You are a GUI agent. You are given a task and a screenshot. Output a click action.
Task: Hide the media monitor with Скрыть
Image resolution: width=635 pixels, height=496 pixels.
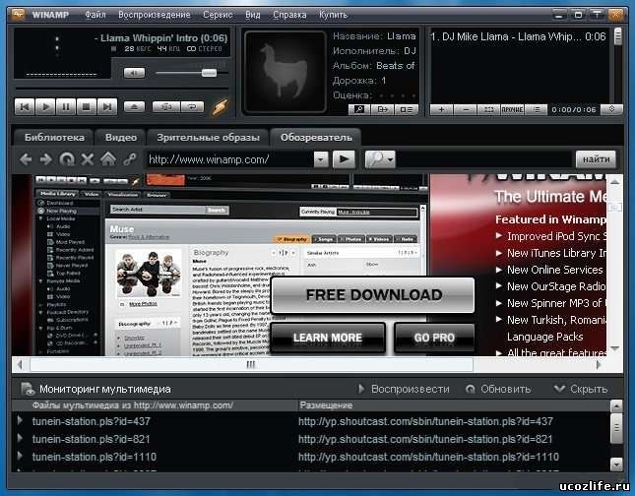point(581,389)
